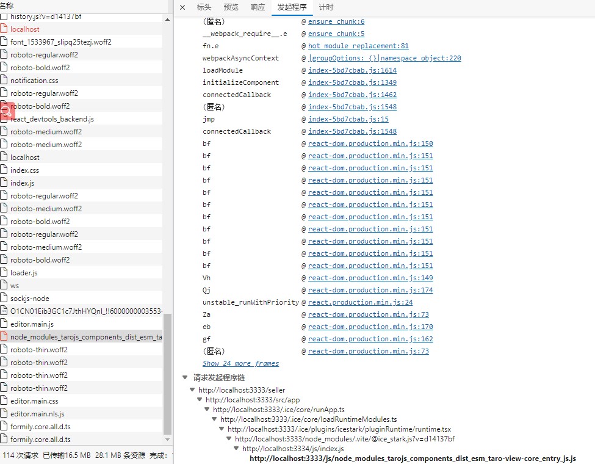Collapse the pluginRuntime.tsx chain node
This screenshot has height=464, width=595.
221,429
